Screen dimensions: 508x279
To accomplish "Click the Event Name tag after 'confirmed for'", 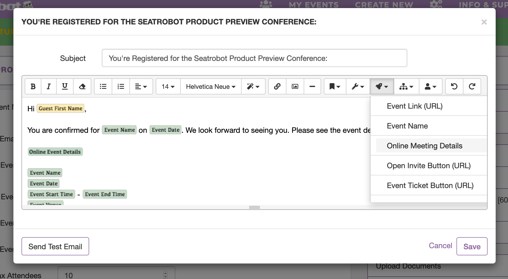I will click(119, 130).
